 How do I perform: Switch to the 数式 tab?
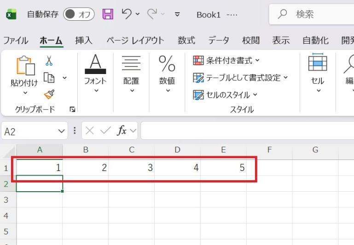(x=186, y=40)
